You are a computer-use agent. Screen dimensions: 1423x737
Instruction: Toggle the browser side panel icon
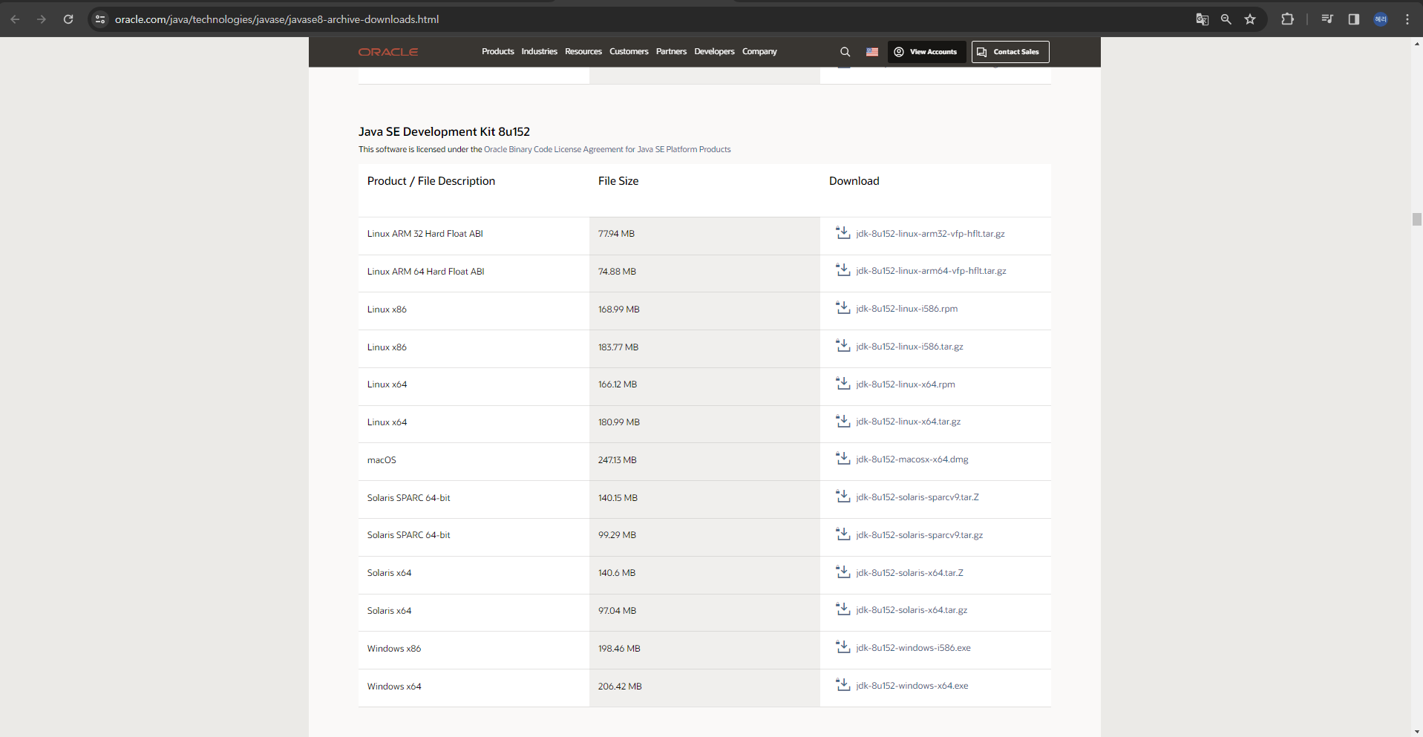pos(1354,19)
